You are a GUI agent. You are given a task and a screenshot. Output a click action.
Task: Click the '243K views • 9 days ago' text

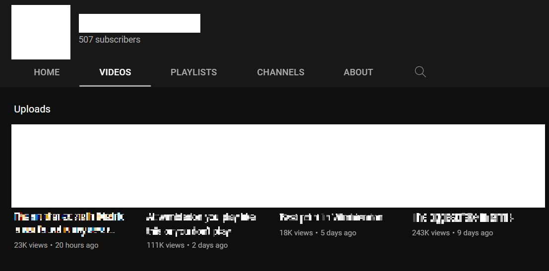(x=452, y=233)
